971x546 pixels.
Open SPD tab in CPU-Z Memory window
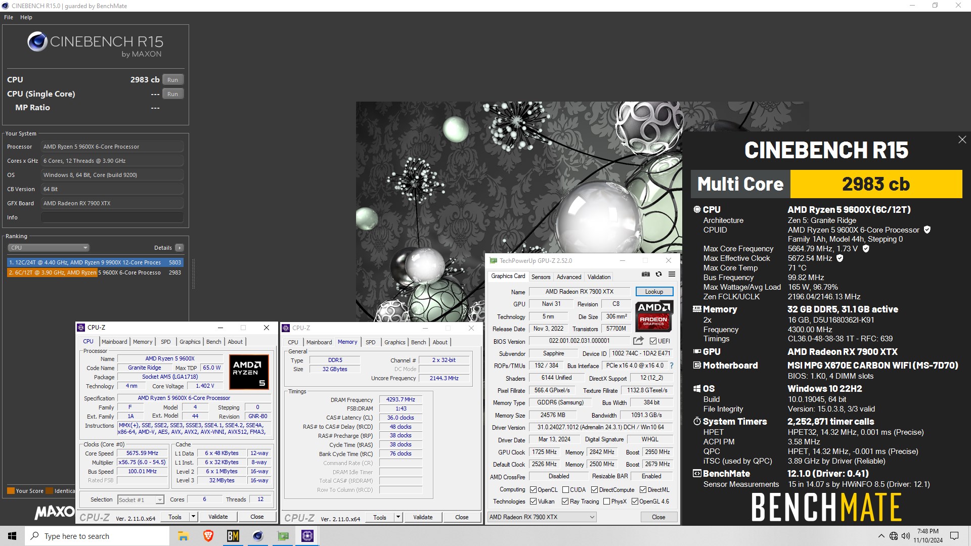(x=370, y=342)
